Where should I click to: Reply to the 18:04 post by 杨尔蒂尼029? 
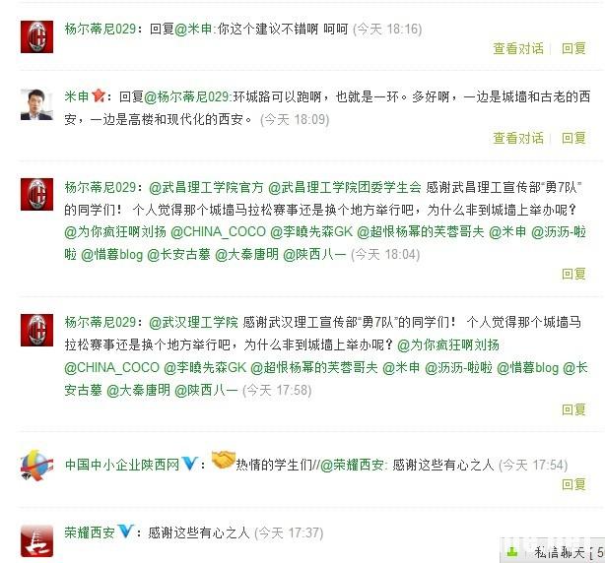click(573, 274)
